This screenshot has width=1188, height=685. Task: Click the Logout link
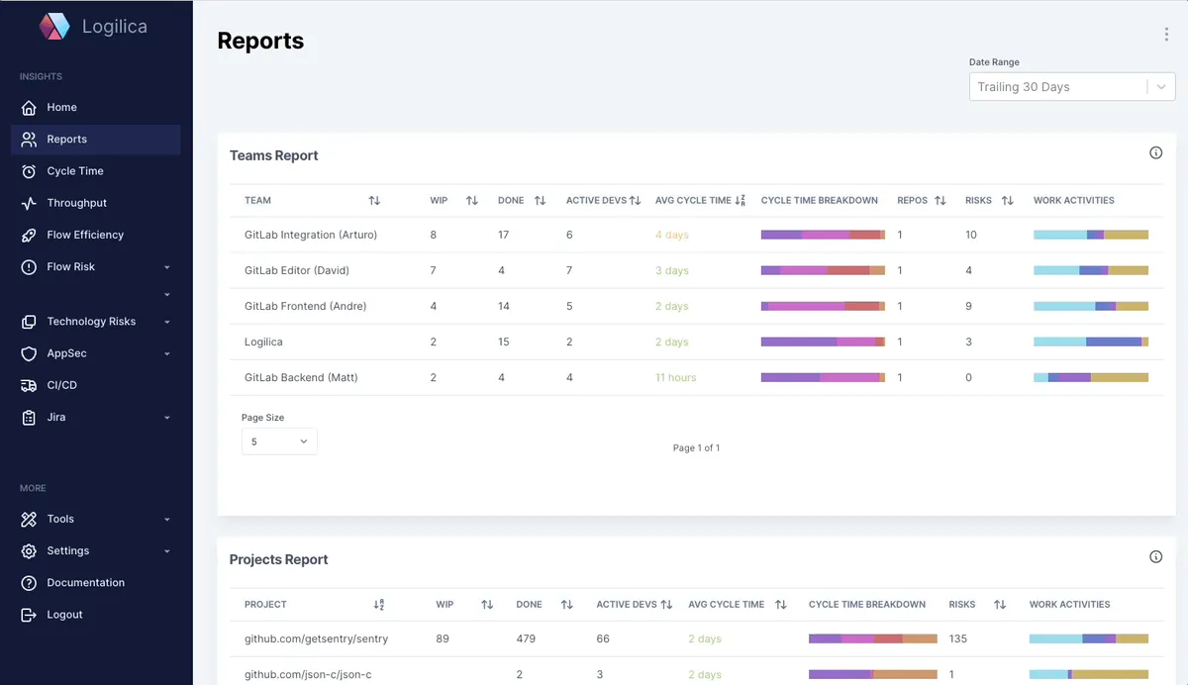[64, 615]
